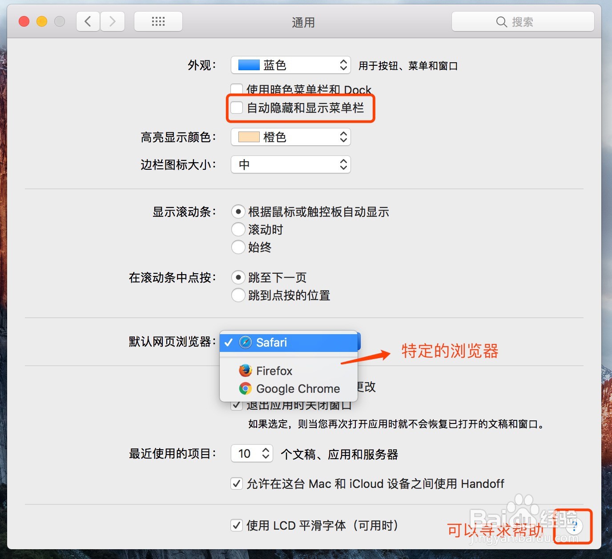This screenshot has width=612, height=559.
Task: Open the 边栏图标大小 dropdown
Action: [291, 164]
